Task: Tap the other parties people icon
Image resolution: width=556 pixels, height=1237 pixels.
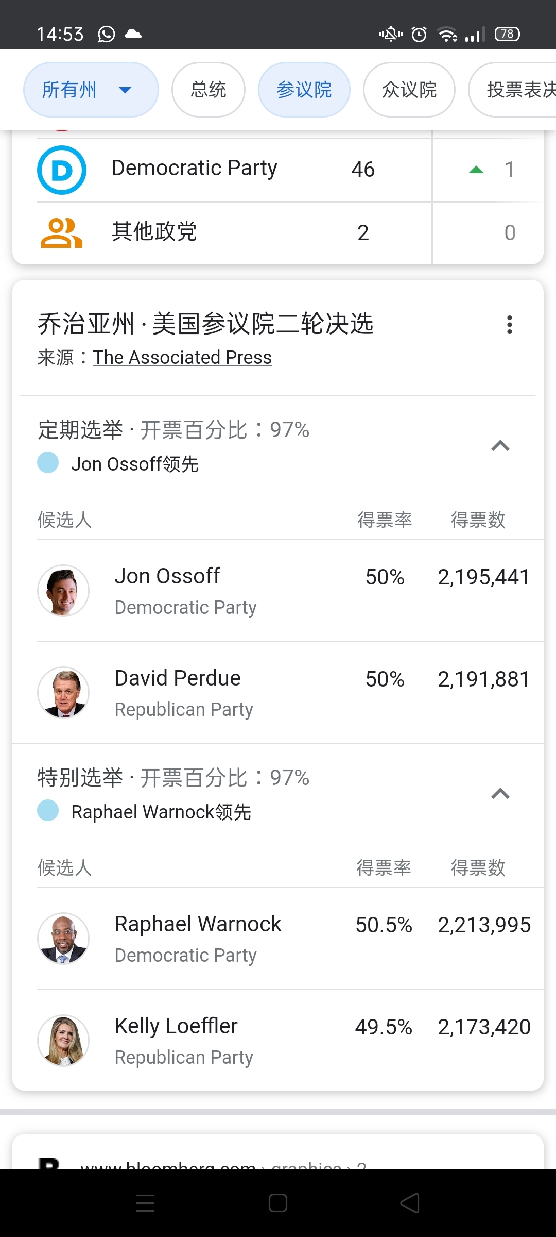Action: 62,233
